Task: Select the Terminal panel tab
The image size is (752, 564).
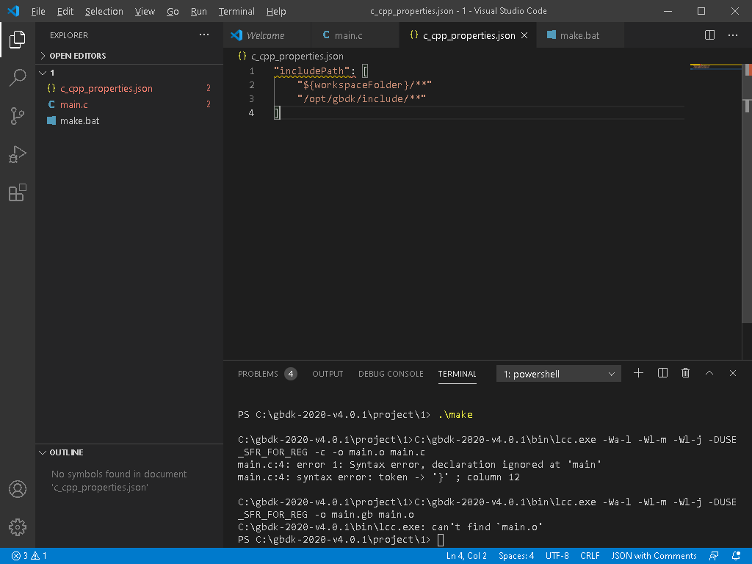Action: (x=457, y=374)
